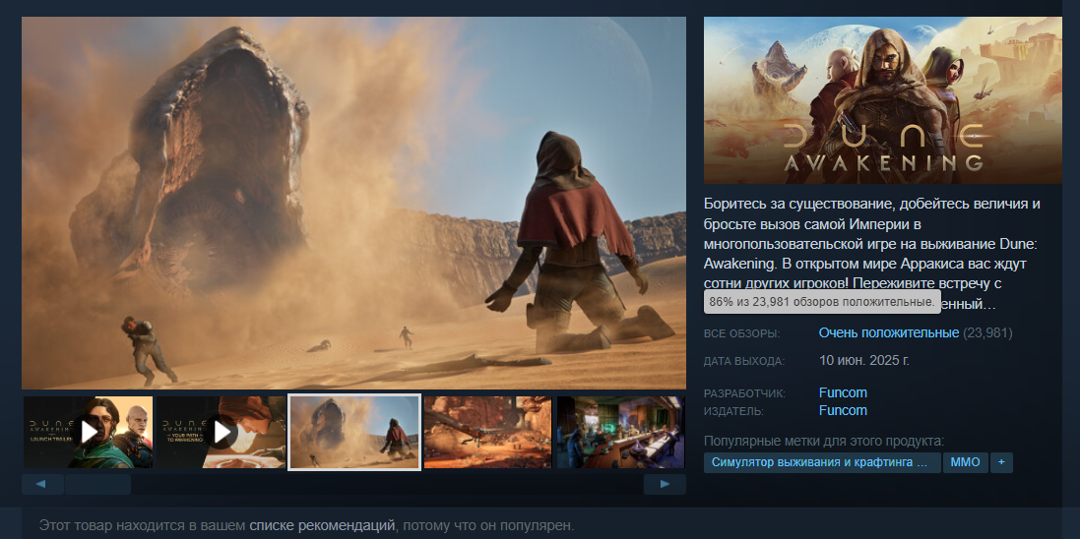Open 'Очень положительные' reviews link
This screenshot has height=539, width=1080.
click(889, 333)
